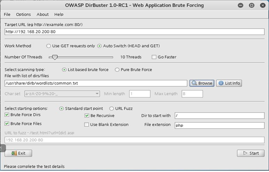Image resolution: width=269 pixels, height=172 pixels.
Task: Click the Start button
Action: click(x=250, y=153)
